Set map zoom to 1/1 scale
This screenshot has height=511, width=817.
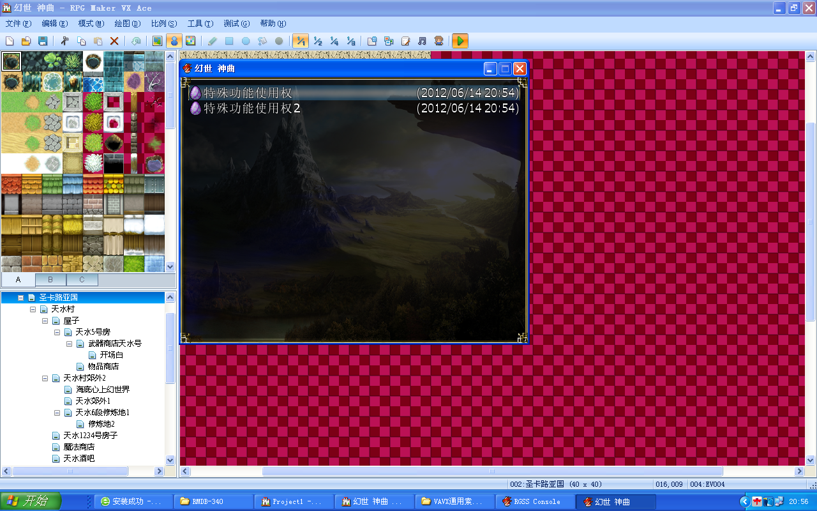pyautogui.click(x=301, y=41)
